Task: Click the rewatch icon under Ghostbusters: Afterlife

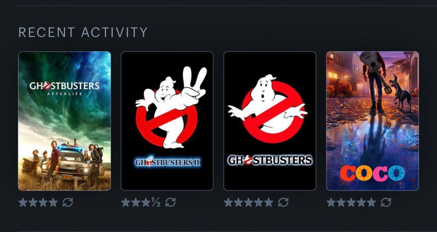Action: [68, 202]
